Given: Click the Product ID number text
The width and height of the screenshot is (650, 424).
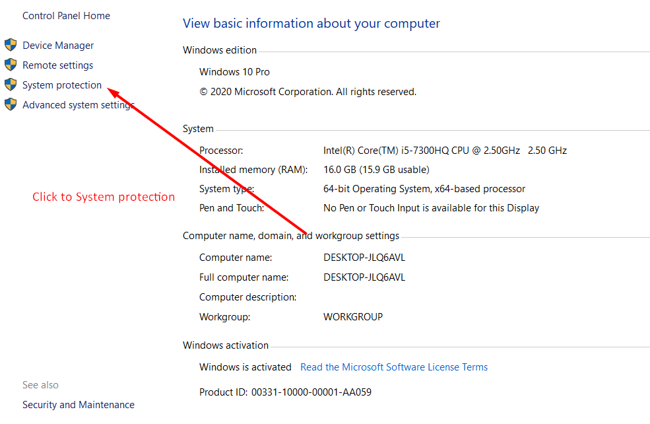Looking at the screenshot, I should [x=311, y=392].
